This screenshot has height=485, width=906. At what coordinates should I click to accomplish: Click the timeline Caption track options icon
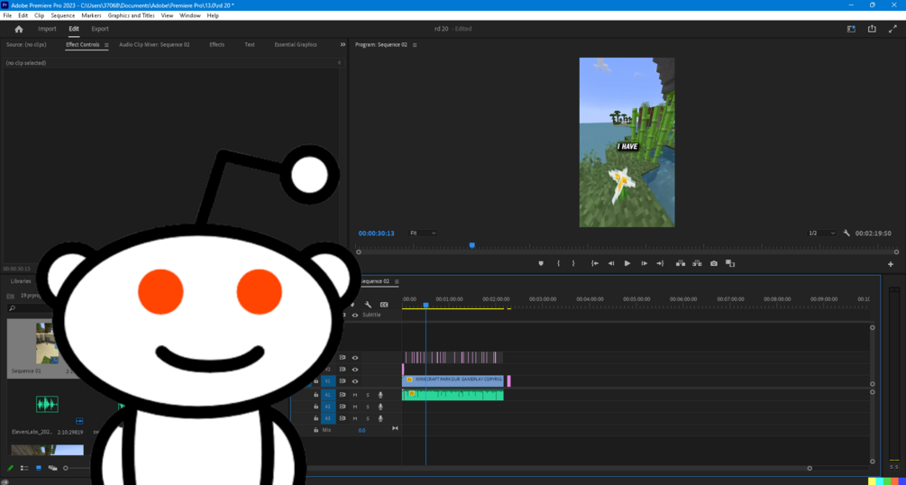[384, 304]
